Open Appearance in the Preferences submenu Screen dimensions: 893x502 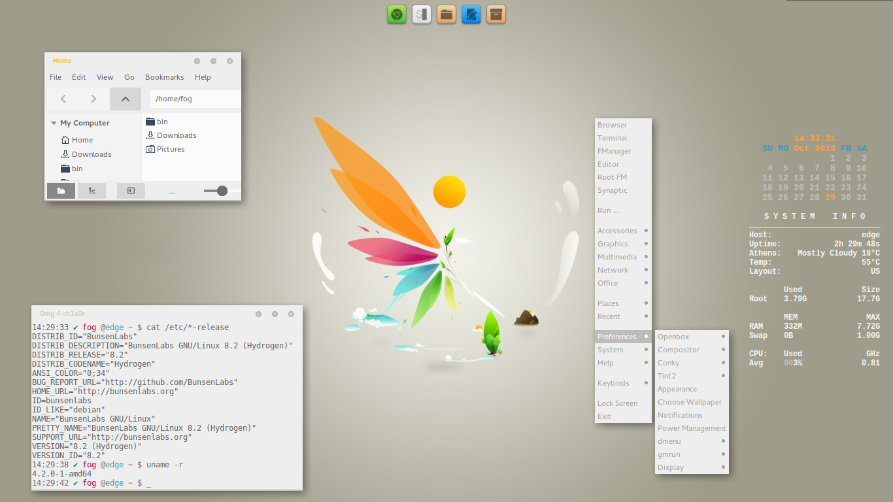[x=692, y=389]
